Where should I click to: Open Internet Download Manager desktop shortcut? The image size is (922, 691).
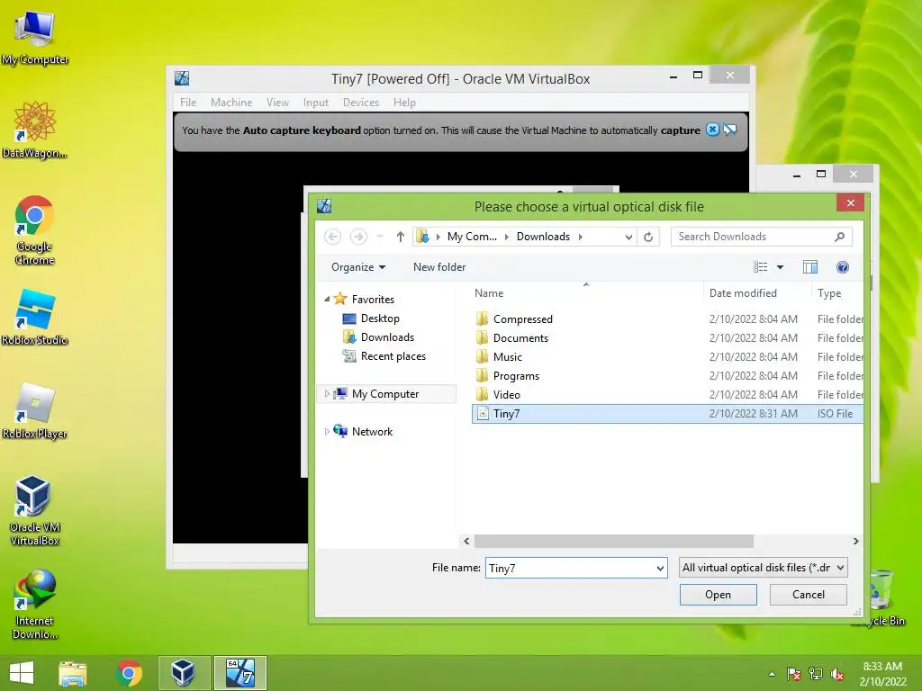[35, 605]
